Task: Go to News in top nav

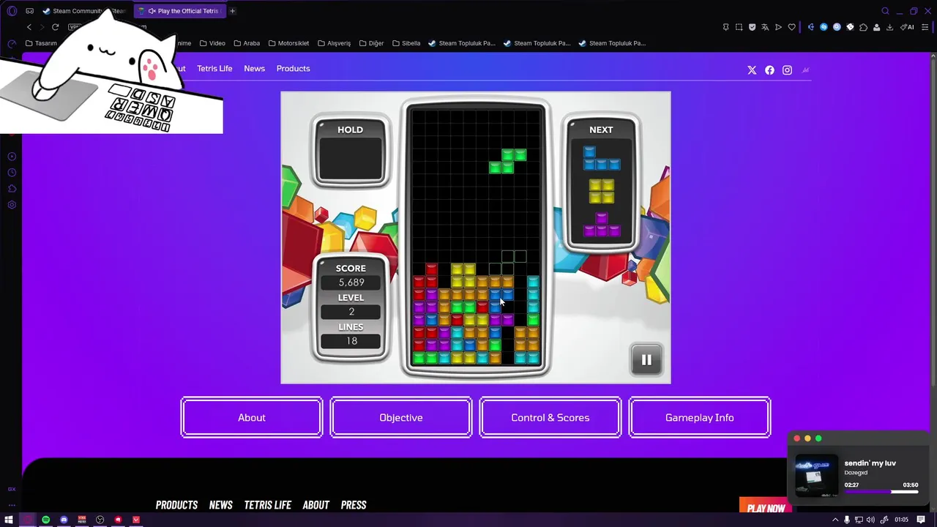Action: (254, 68)
